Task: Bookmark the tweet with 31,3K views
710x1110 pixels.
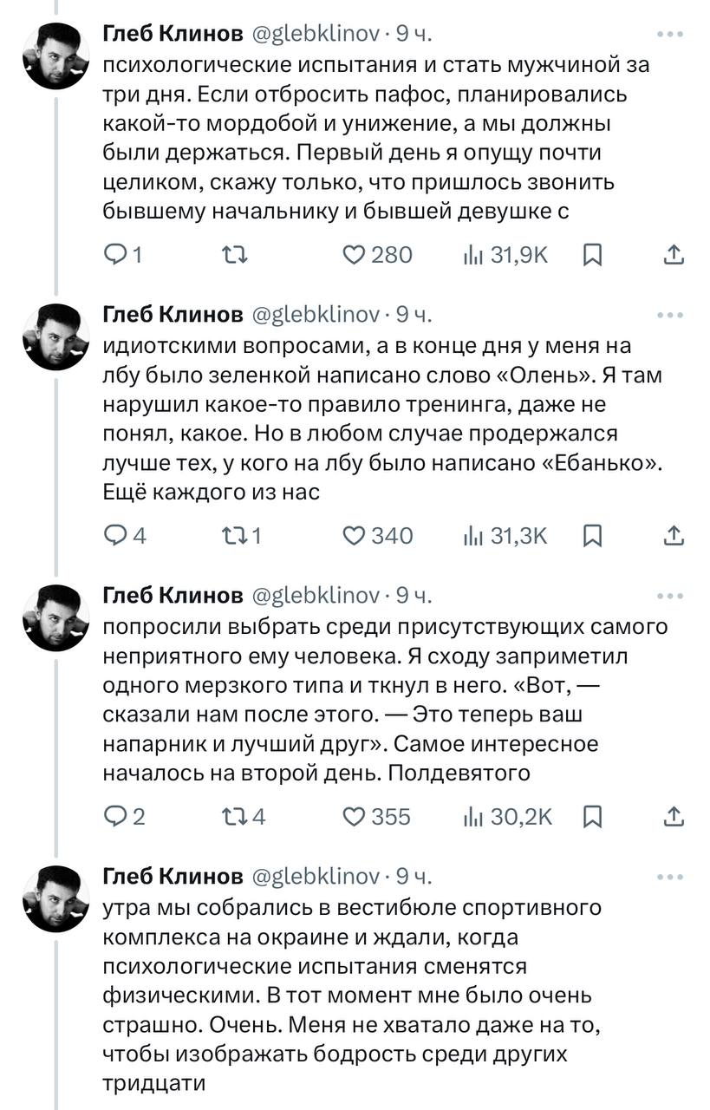Action: pyautogui.click(x=592, y=536)
